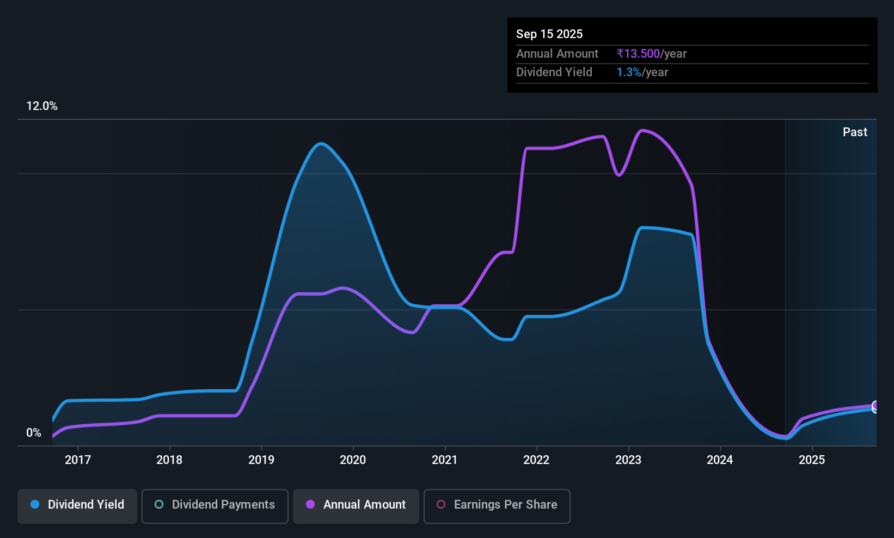Click the ₹13.500/year annual amount value
This screenshot has height=538, width=894.
tap(652, 54)
